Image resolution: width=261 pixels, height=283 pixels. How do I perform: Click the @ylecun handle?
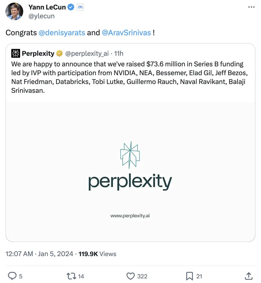click(42, 16)
